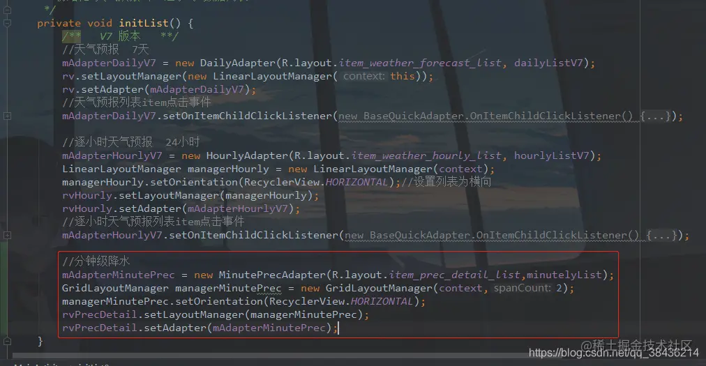The image size is (706, 366).
Task: Click the comment fold marker beside */
Action: (7, 9)
